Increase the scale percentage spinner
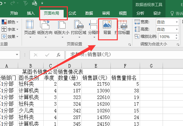The height and width of the screenshot is (126, 183). pyautogui.click(x=176, y=35)
